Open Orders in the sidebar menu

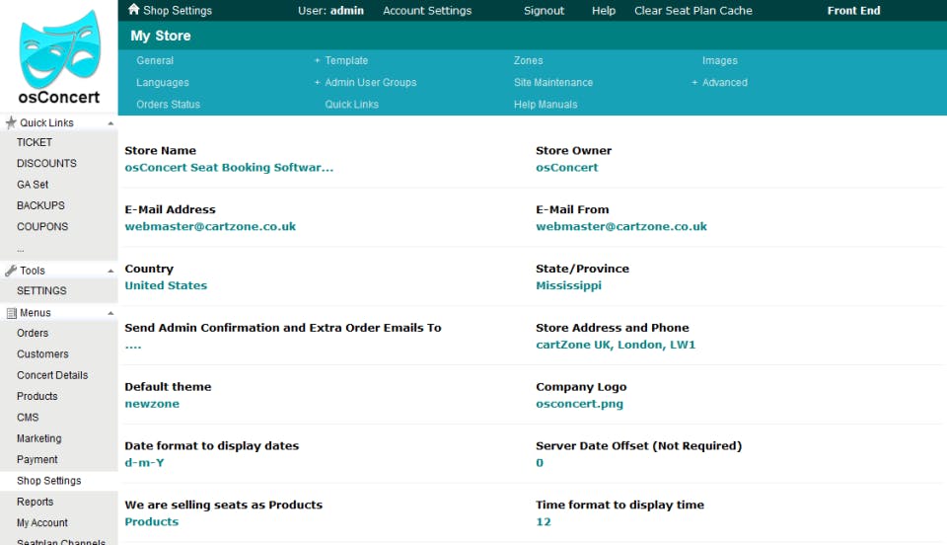tap(33, 333)
